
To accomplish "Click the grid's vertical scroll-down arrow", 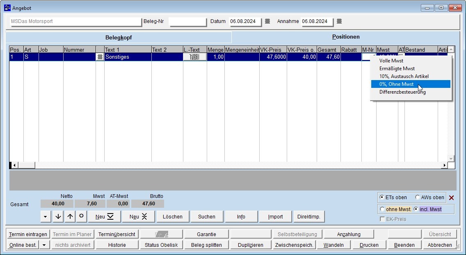I will (x=451, y=159).
